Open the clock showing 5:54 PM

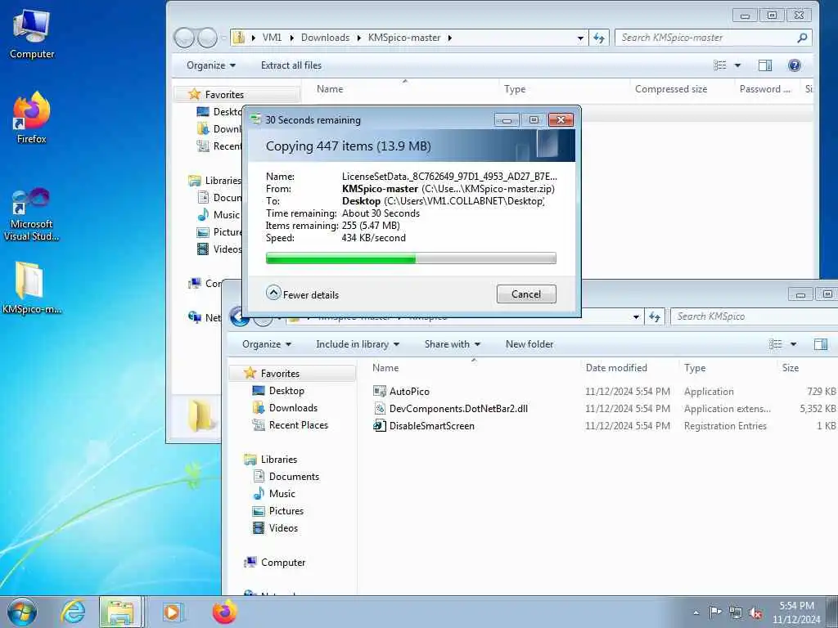(x=796, y=612)
